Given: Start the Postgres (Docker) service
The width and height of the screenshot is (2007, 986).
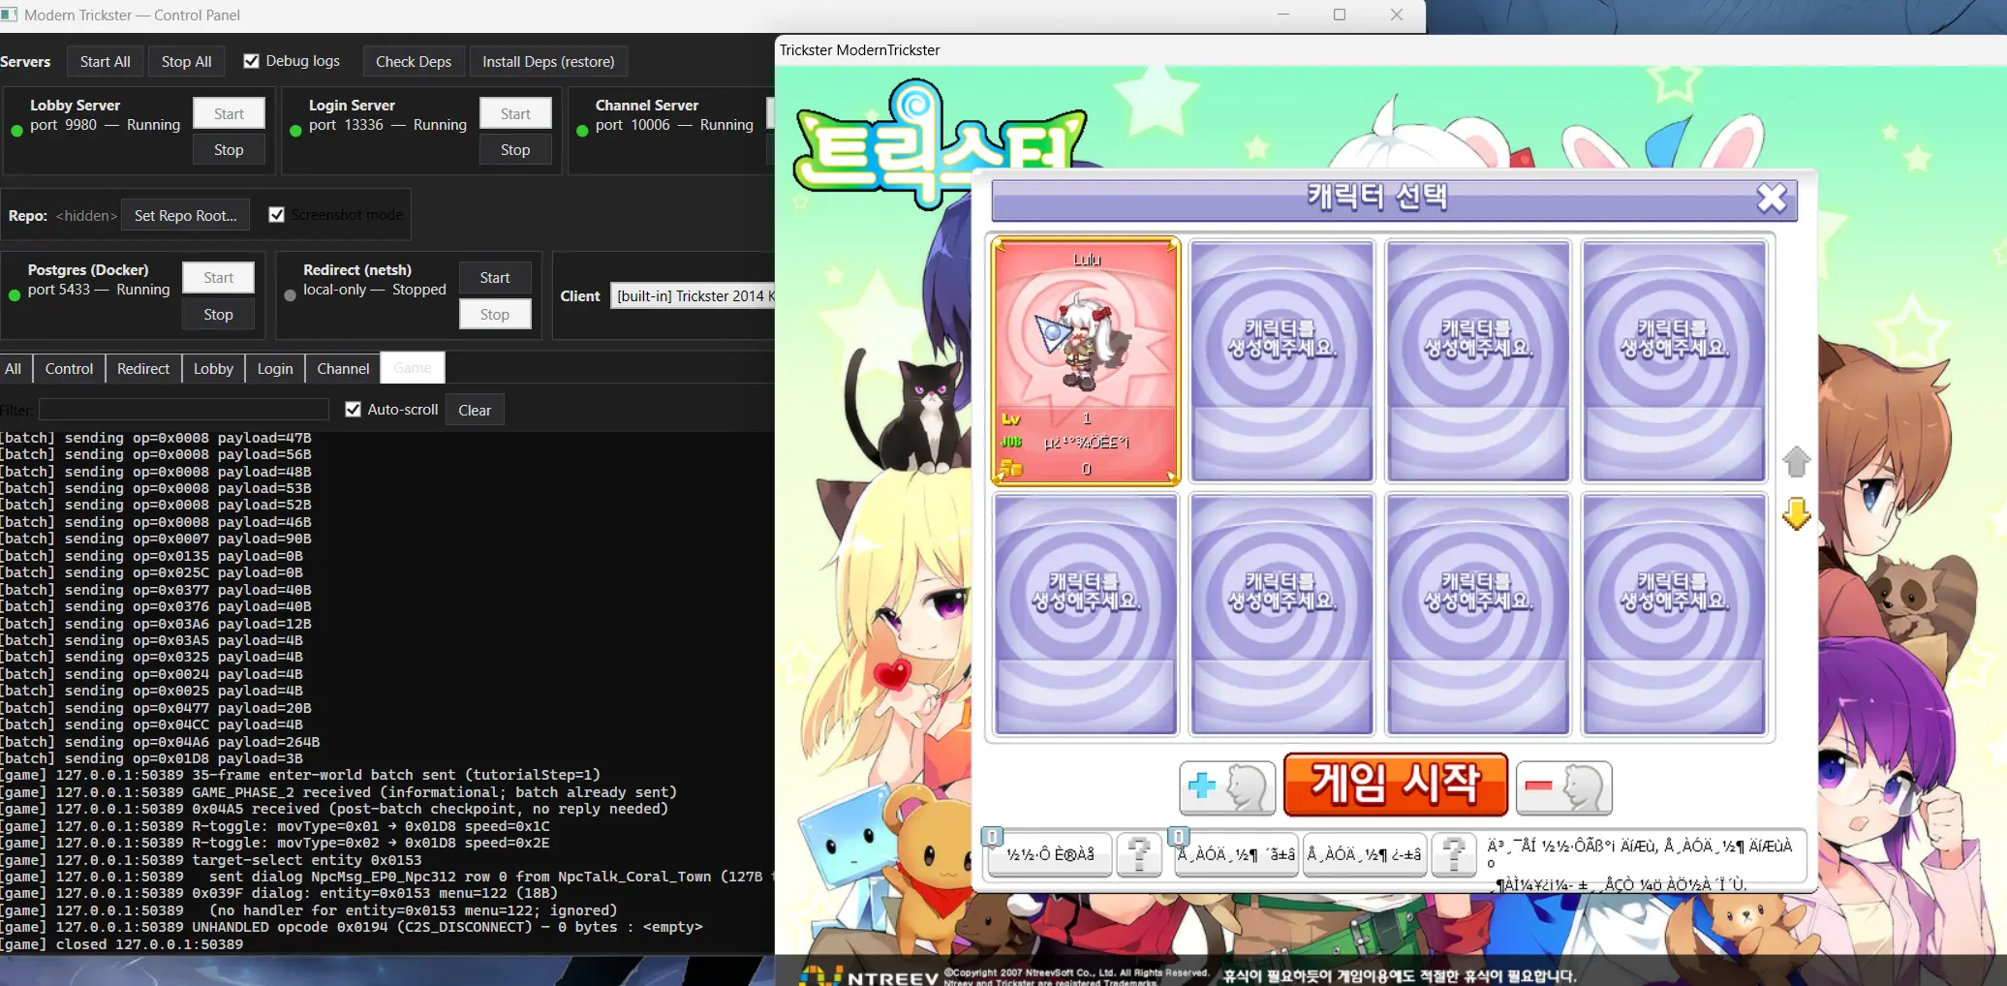Looking at the screenshot, I should [x=218, y=278].
